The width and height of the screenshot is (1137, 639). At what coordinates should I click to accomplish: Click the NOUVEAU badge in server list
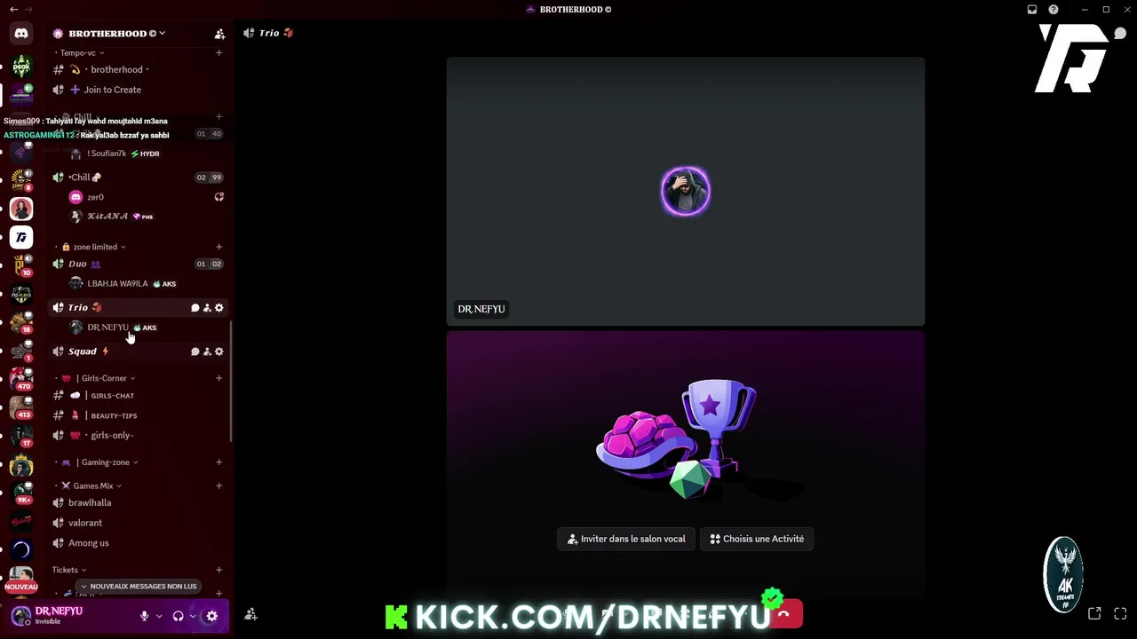pyautogui.click(x=21, y=587)
